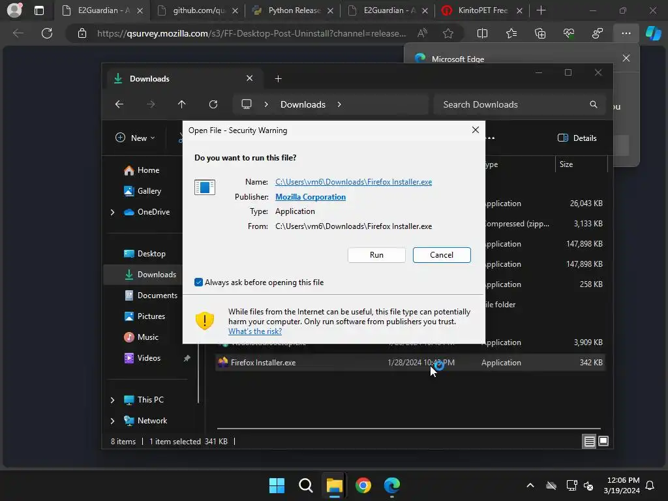Switch to the second E2Guardian browser tab

[389, 10]
